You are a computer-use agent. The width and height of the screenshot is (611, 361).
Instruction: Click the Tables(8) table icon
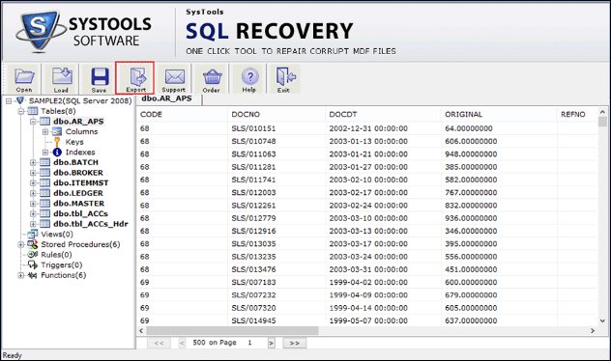[33, 111]
